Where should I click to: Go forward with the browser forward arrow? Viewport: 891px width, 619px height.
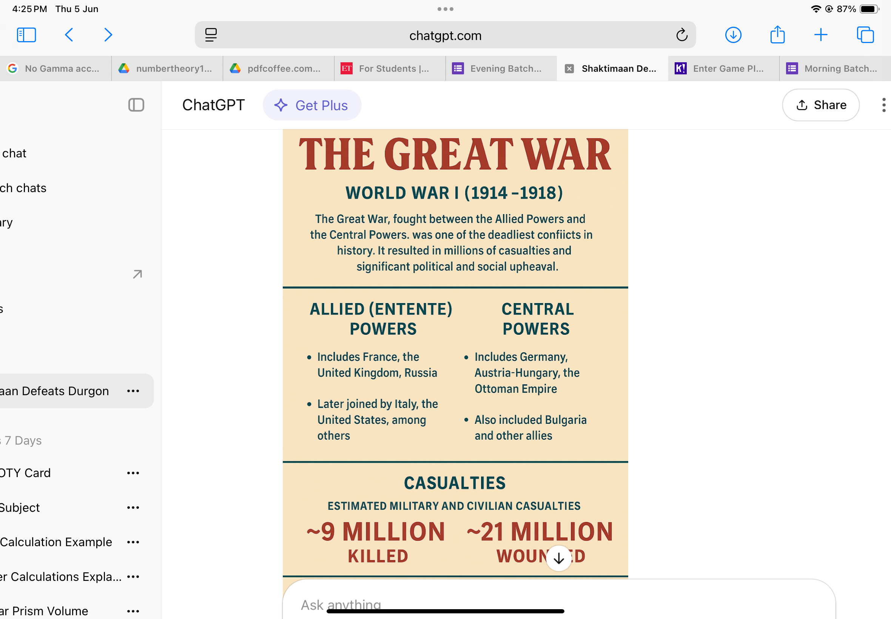pyautogui.click(x=108, y=35)
